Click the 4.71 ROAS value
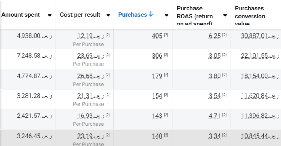The image size is (281, 146). 214,116
